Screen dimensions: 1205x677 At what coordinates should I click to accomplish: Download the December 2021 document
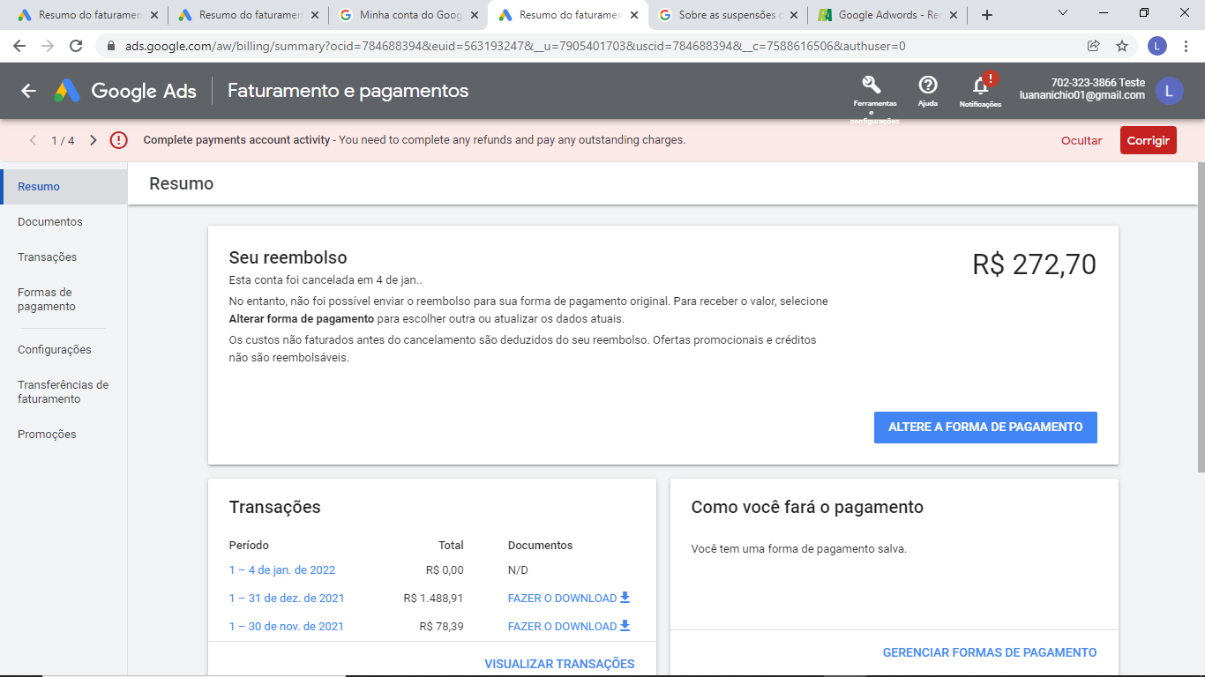pyautogui.click(x=569, y=599)
